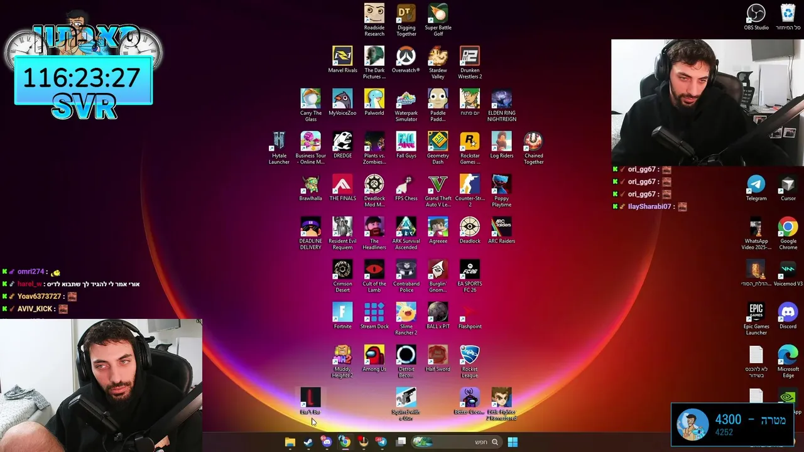Open the Rocket League shortcut
Screen dimensions: 804x452
[470, 362]
